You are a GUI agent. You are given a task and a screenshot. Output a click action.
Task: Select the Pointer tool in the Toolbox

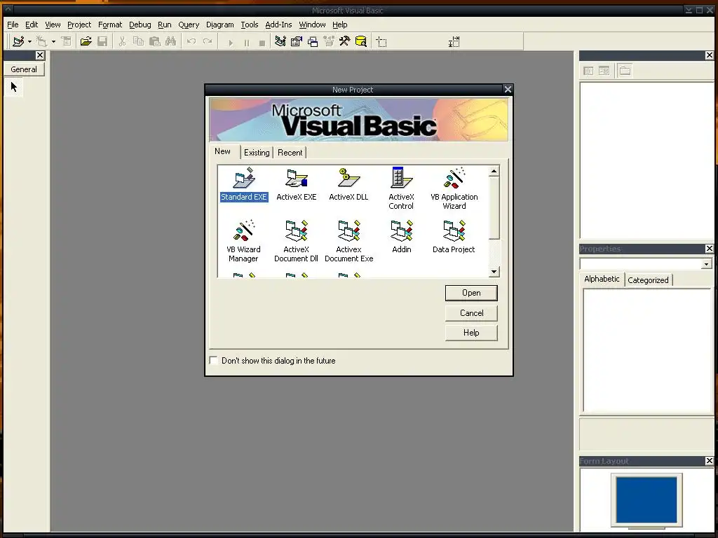pos(14,86)
